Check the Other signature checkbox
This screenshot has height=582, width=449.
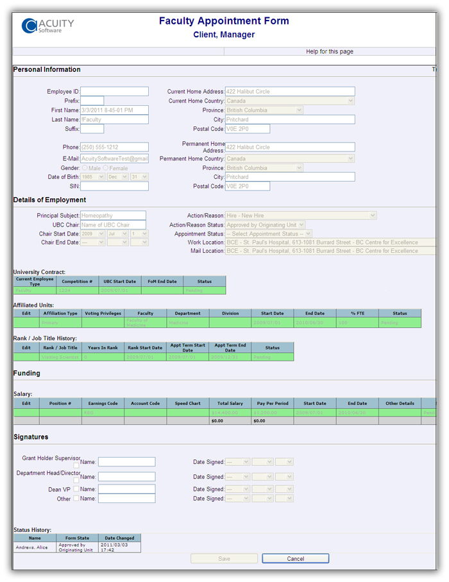76,498
